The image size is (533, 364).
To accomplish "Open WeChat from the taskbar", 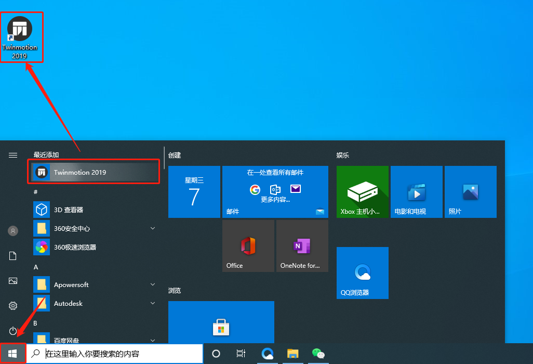I will [x=318, y=354].
